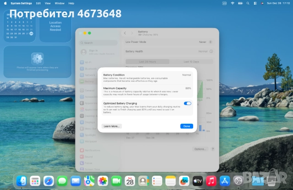
Task: Open Maps from the Dock
Action: pyautogui.click(x=89, y=181)
